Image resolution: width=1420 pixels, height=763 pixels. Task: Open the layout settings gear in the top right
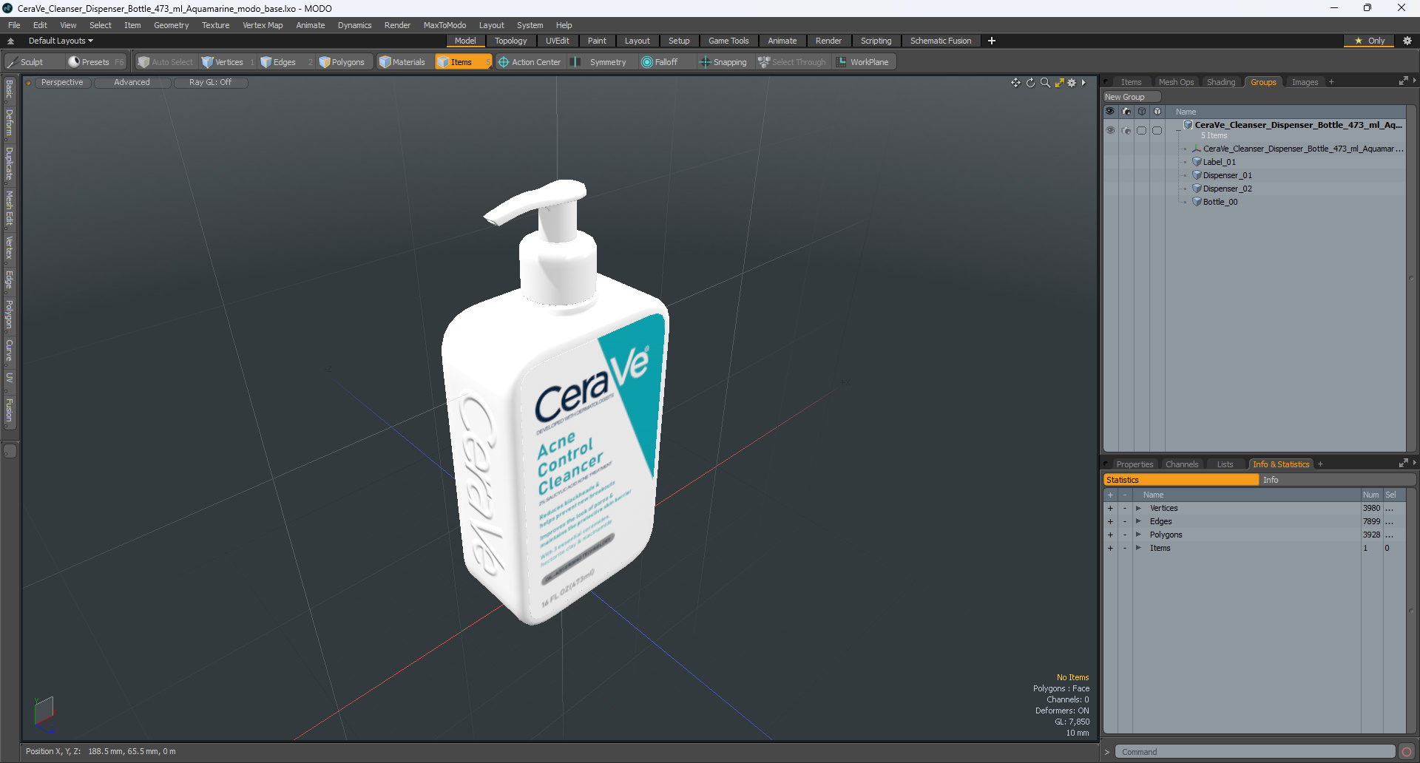click(1407, 41)
